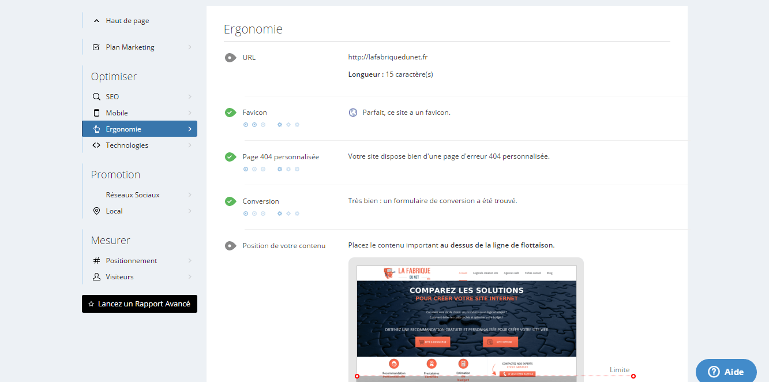Click the Optimiser sidebar heading

(x=114, y=77)
